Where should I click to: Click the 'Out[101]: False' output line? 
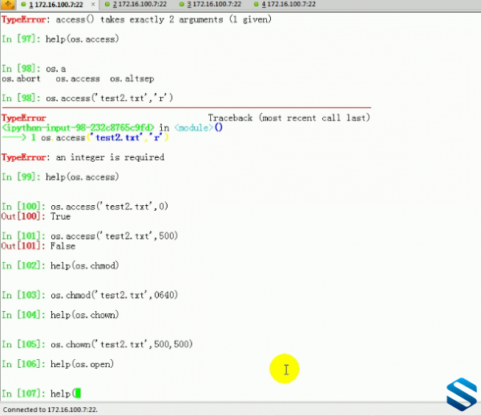38,246
